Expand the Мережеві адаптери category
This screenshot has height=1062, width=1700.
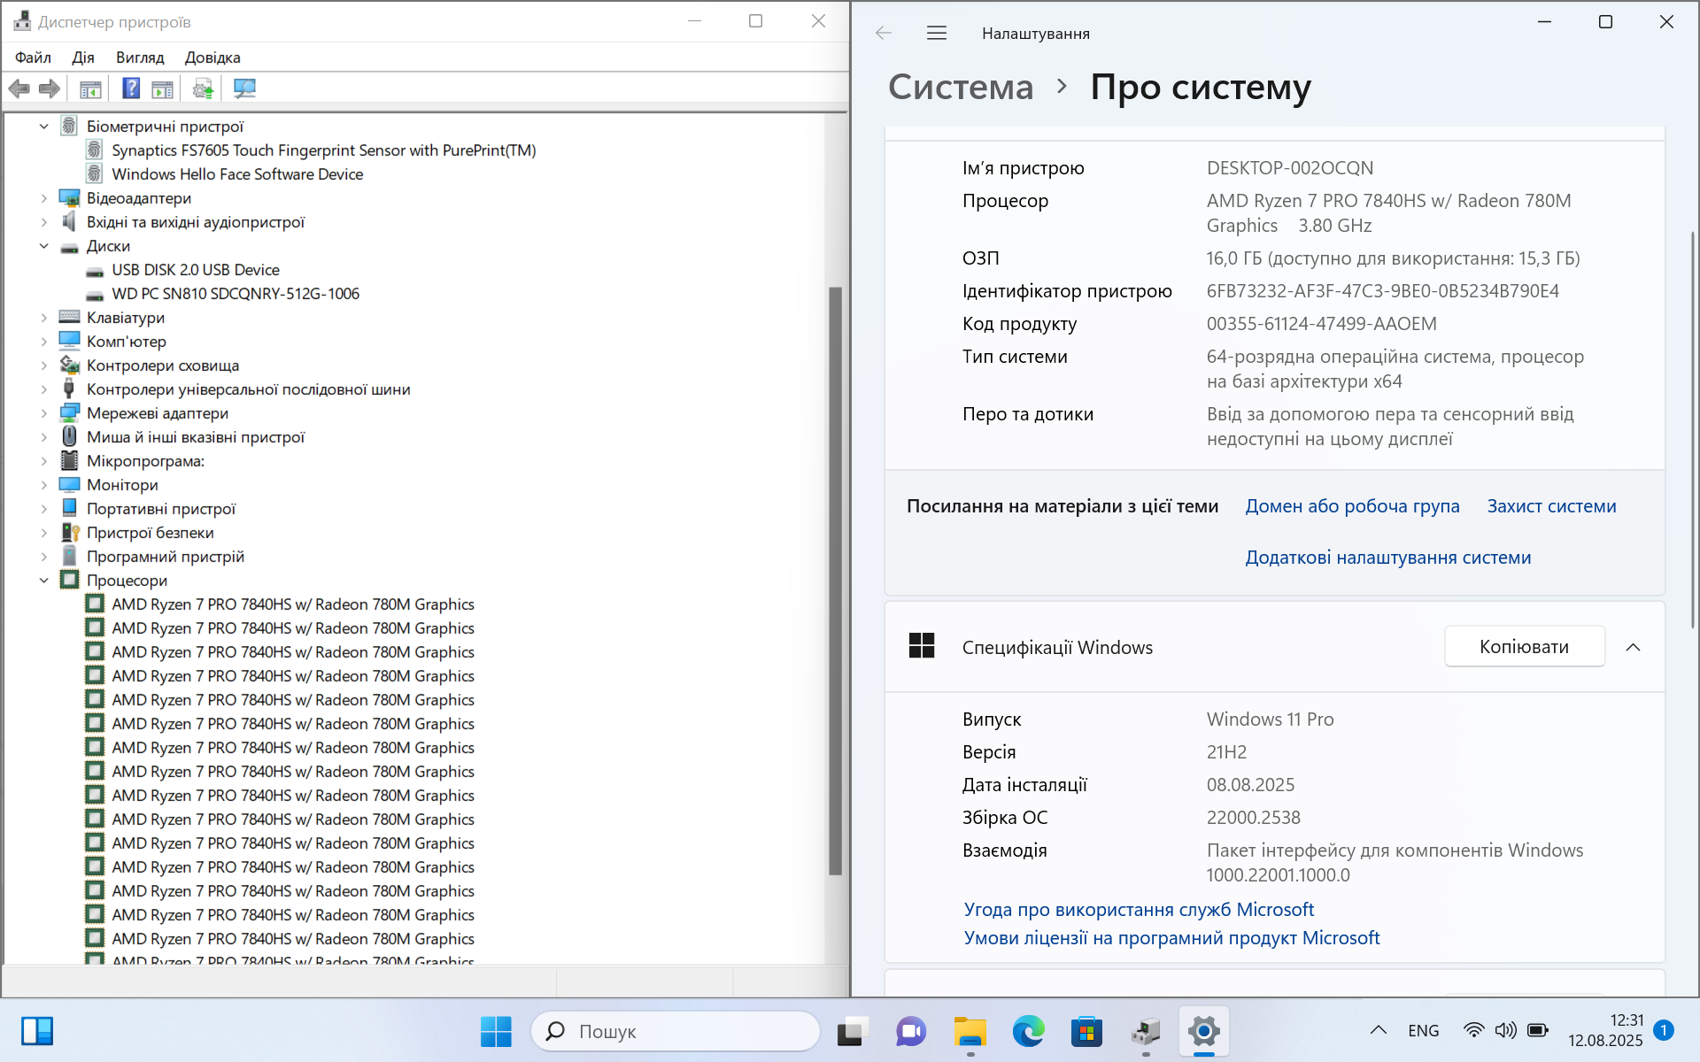click(x=44, y=413)
